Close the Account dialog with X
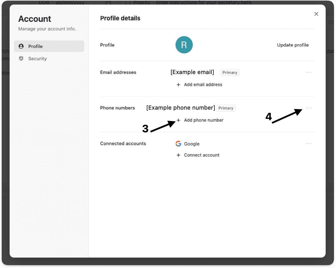Viewport: 336px width, 268px height. click(x=316, y=14)
